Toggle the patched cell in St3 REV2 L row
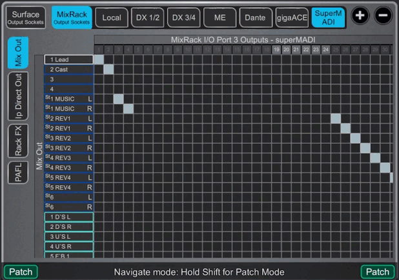The width and height of the screenshot is (399, 280). click(356, 138)
